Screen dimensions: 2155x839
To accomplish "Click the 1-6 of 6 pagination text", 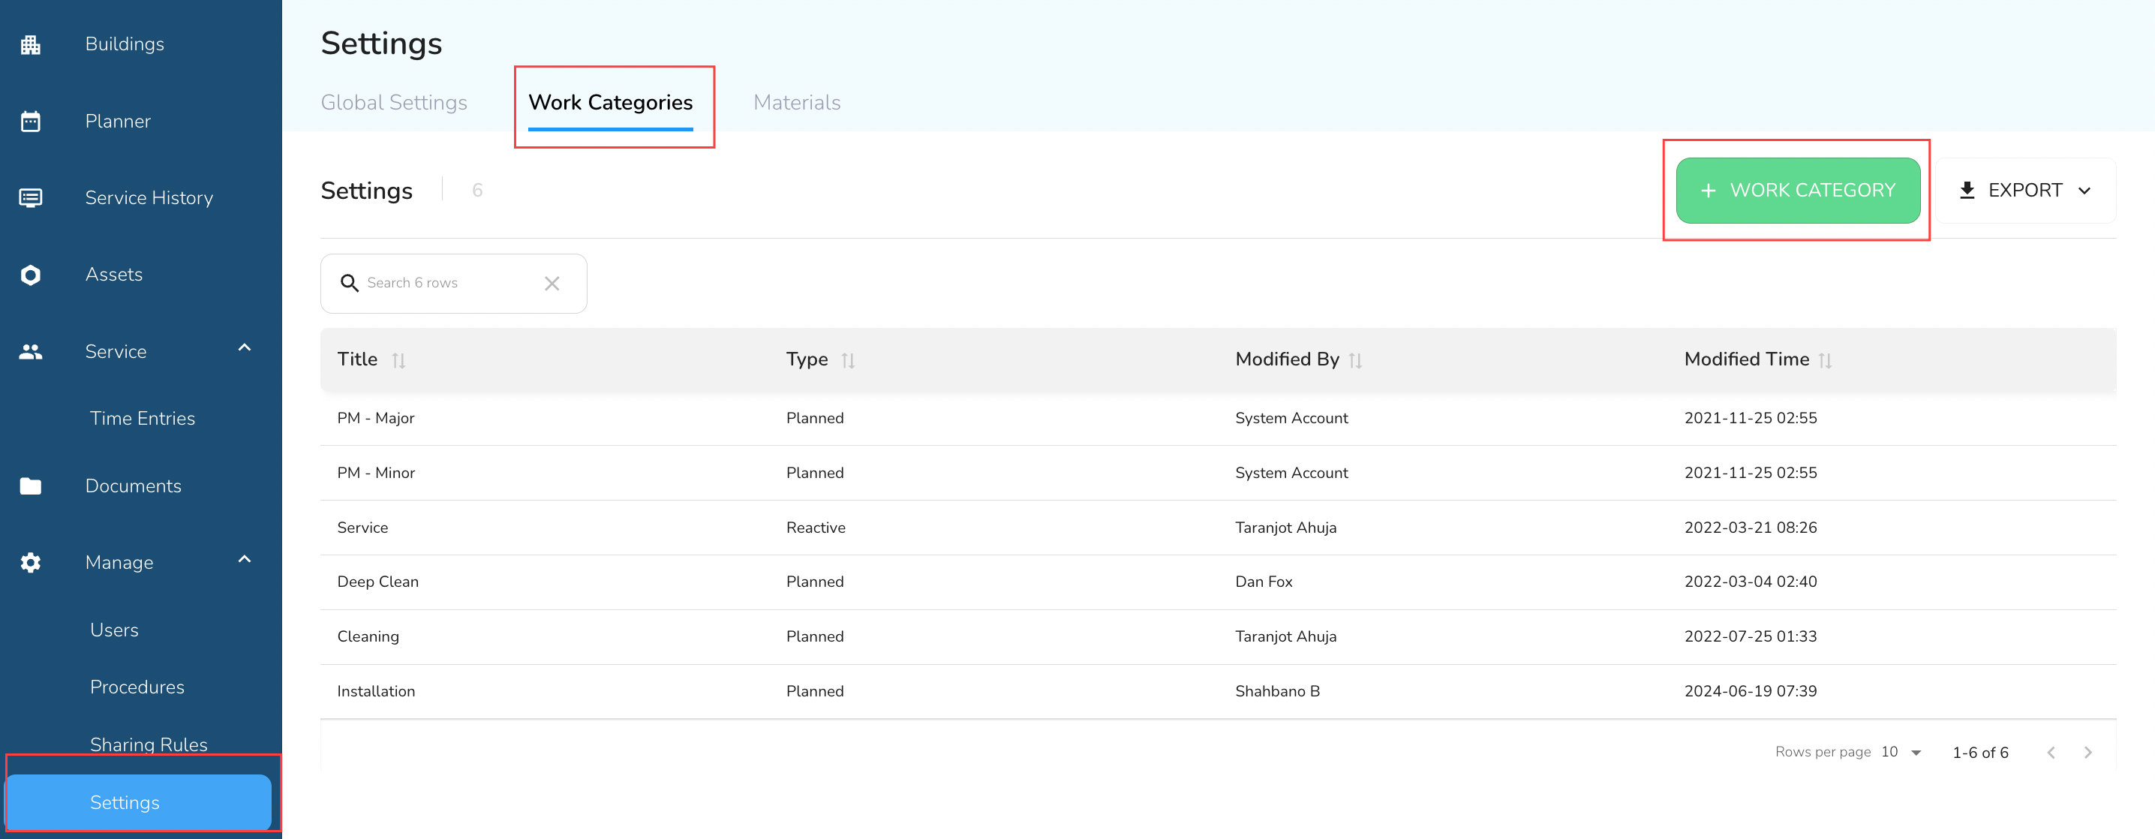I will pos(1980,753).
